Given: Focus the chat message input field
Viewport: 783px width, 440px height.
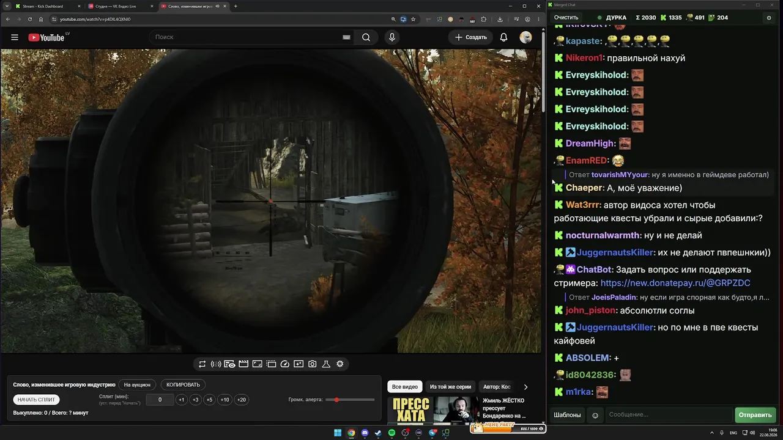Looking at the screenshot, I should pyautogui.click(x=669, y=415).
